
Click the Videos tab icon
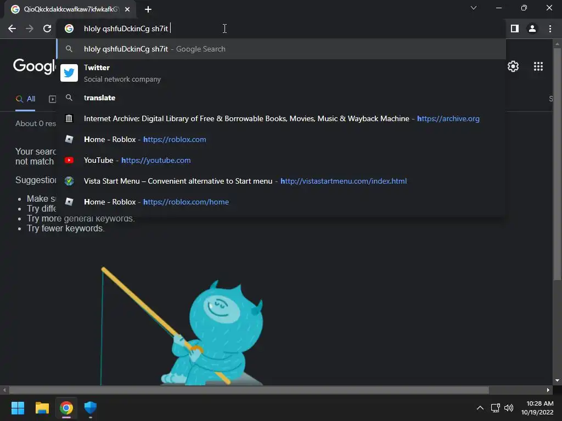coord(52,99)
